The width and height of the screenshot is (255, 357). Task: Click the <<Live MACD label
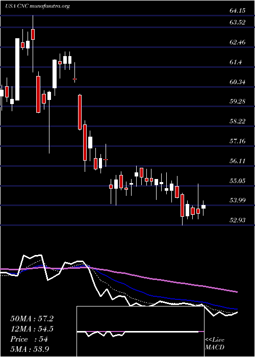pos(215,344)
